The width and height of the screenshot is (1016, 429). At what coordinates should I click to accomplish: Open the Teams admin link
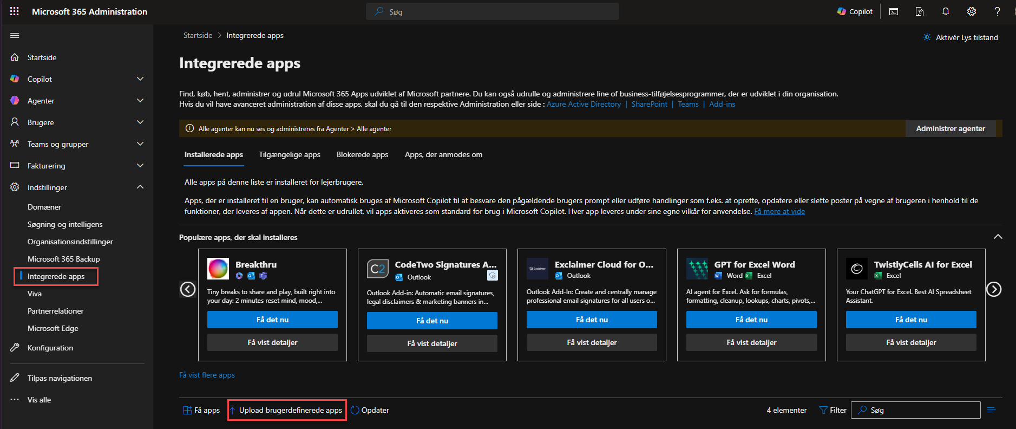point(688,104)
